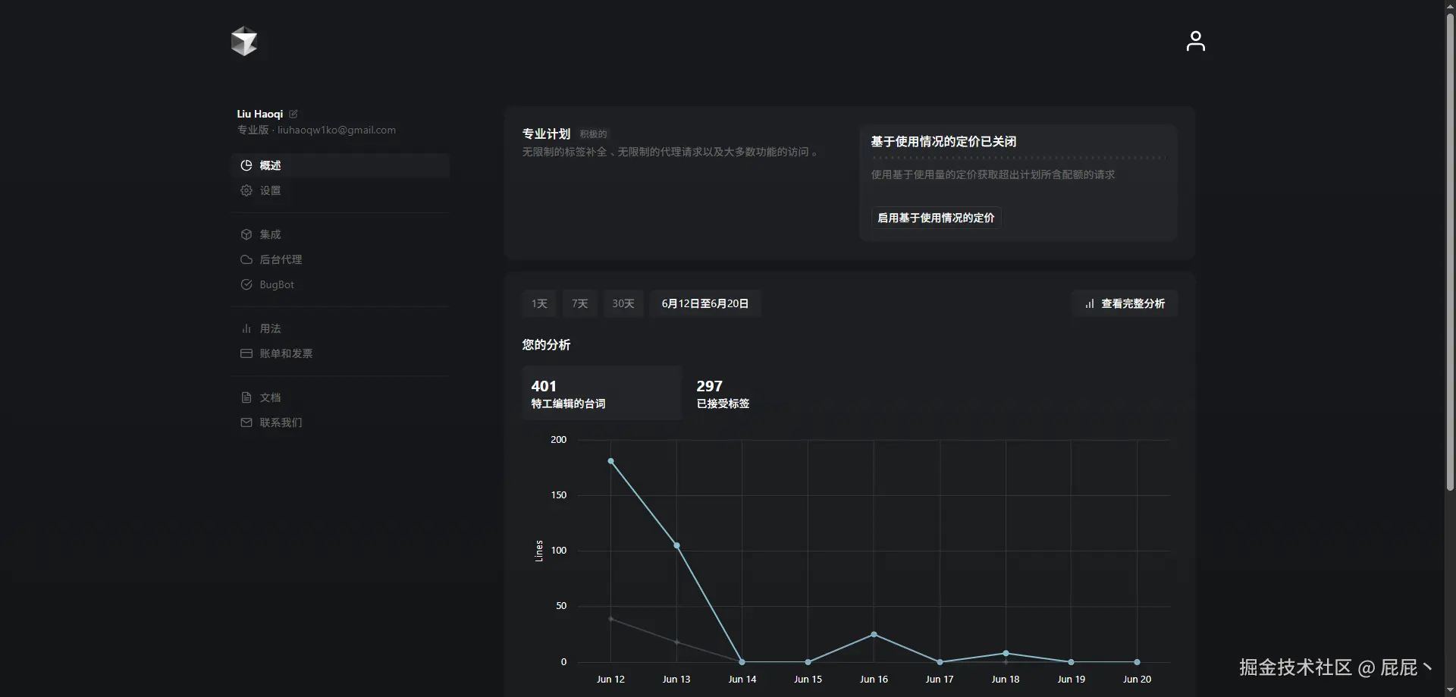
Task: Select the 7天 time range
Action: coord(579,303)
